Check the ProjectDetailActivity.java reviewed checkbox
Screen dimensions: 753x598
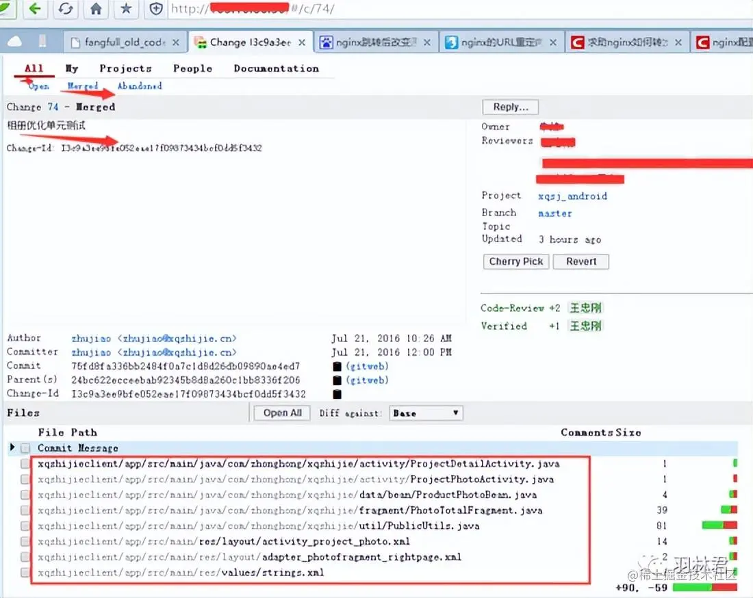tap(25, 464)
